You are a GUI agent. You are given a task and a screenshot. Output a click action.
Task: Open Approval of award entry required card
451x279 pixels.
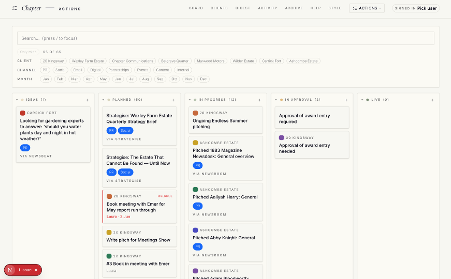[x=312, y=117]
